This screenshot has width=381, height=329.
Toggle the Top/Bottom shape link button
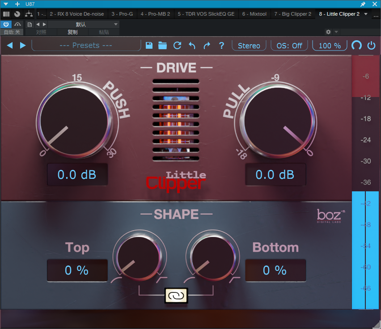[176, 295]
